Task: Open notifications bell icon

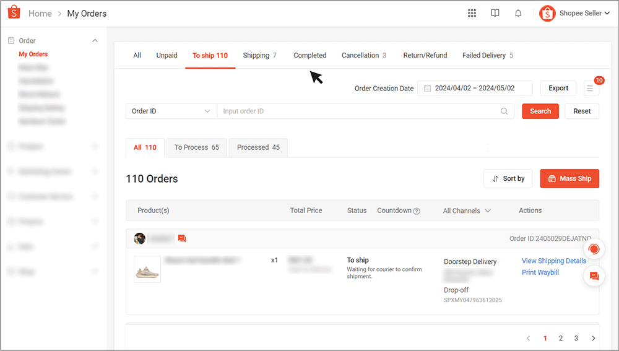Action: (518, 13)
